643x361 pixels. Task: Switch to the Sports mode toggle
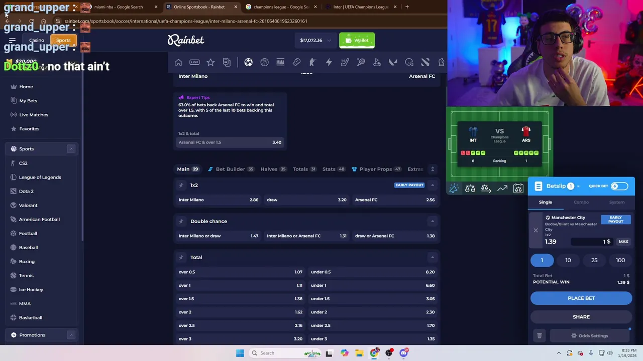pyautogui.click(x=63, y=40)
